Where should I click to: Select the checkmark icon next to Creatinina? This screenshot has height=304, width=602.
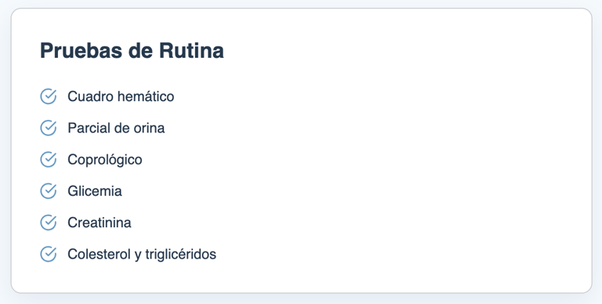pos(49,223)
